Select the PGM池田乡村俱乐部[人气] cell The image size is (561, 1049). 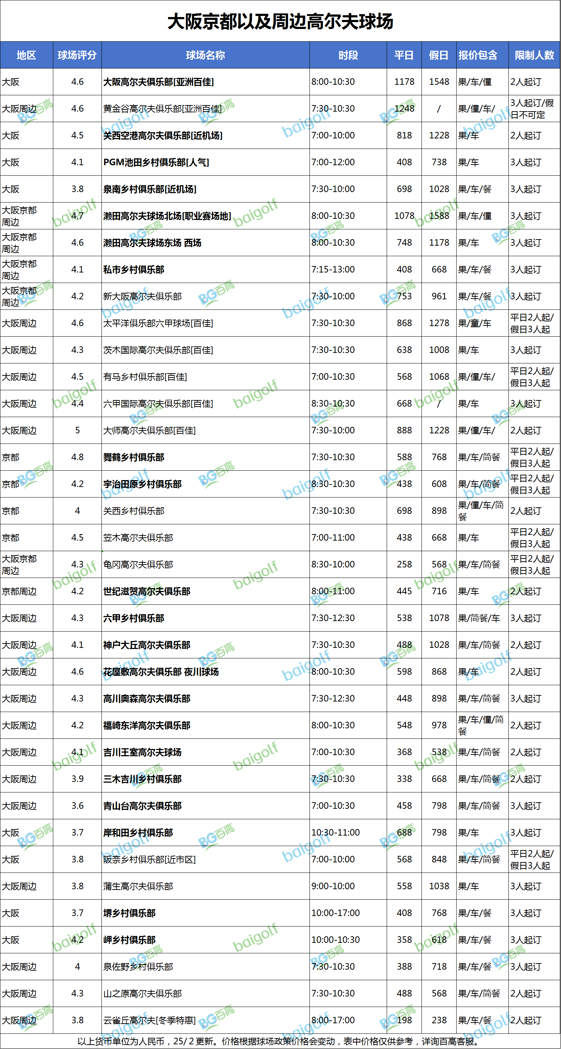click(x=156, y=162)
